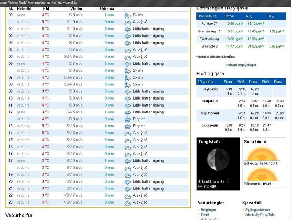Click the Adobe Flash plugin notification bar

click(x=145, y=3)
